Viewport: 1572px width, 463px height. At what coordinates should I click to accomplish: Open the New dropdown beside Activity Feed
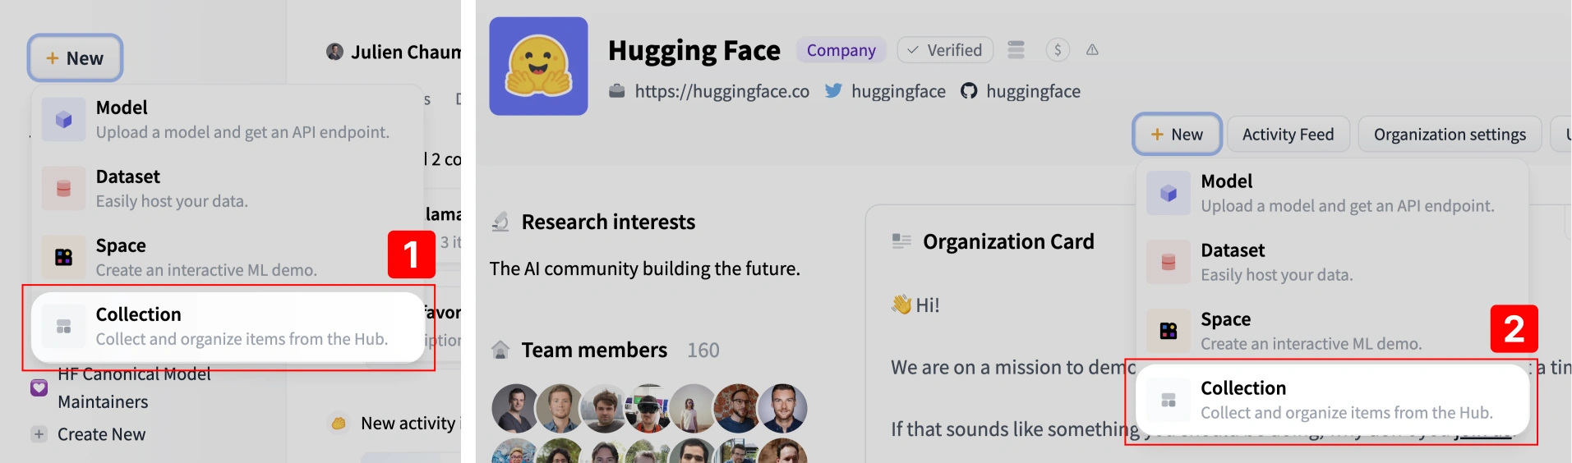[1177, 134]
